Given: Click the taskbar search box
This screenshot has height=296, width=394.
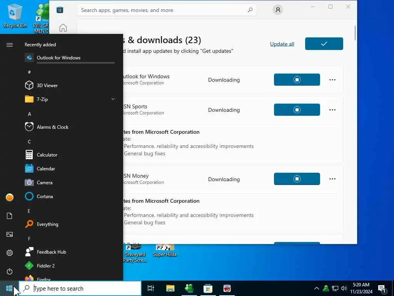Looking at the screenshot, I should [80, 288].
